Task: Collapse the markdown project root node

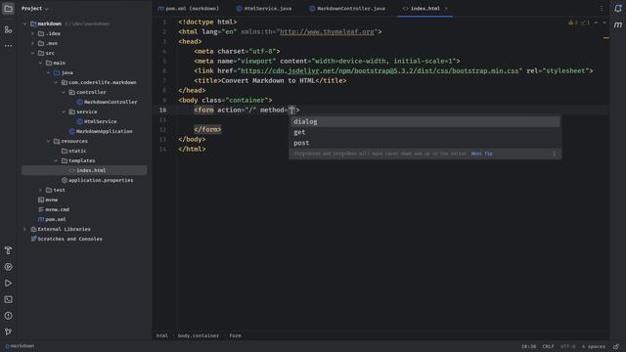Action: pyautogui.click(x=25, y=23)
